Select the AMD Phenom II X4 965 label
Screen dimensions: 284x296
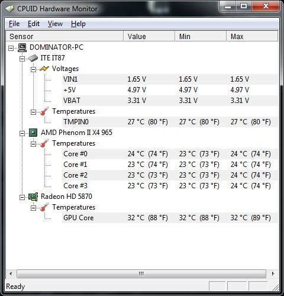[76, 133]
